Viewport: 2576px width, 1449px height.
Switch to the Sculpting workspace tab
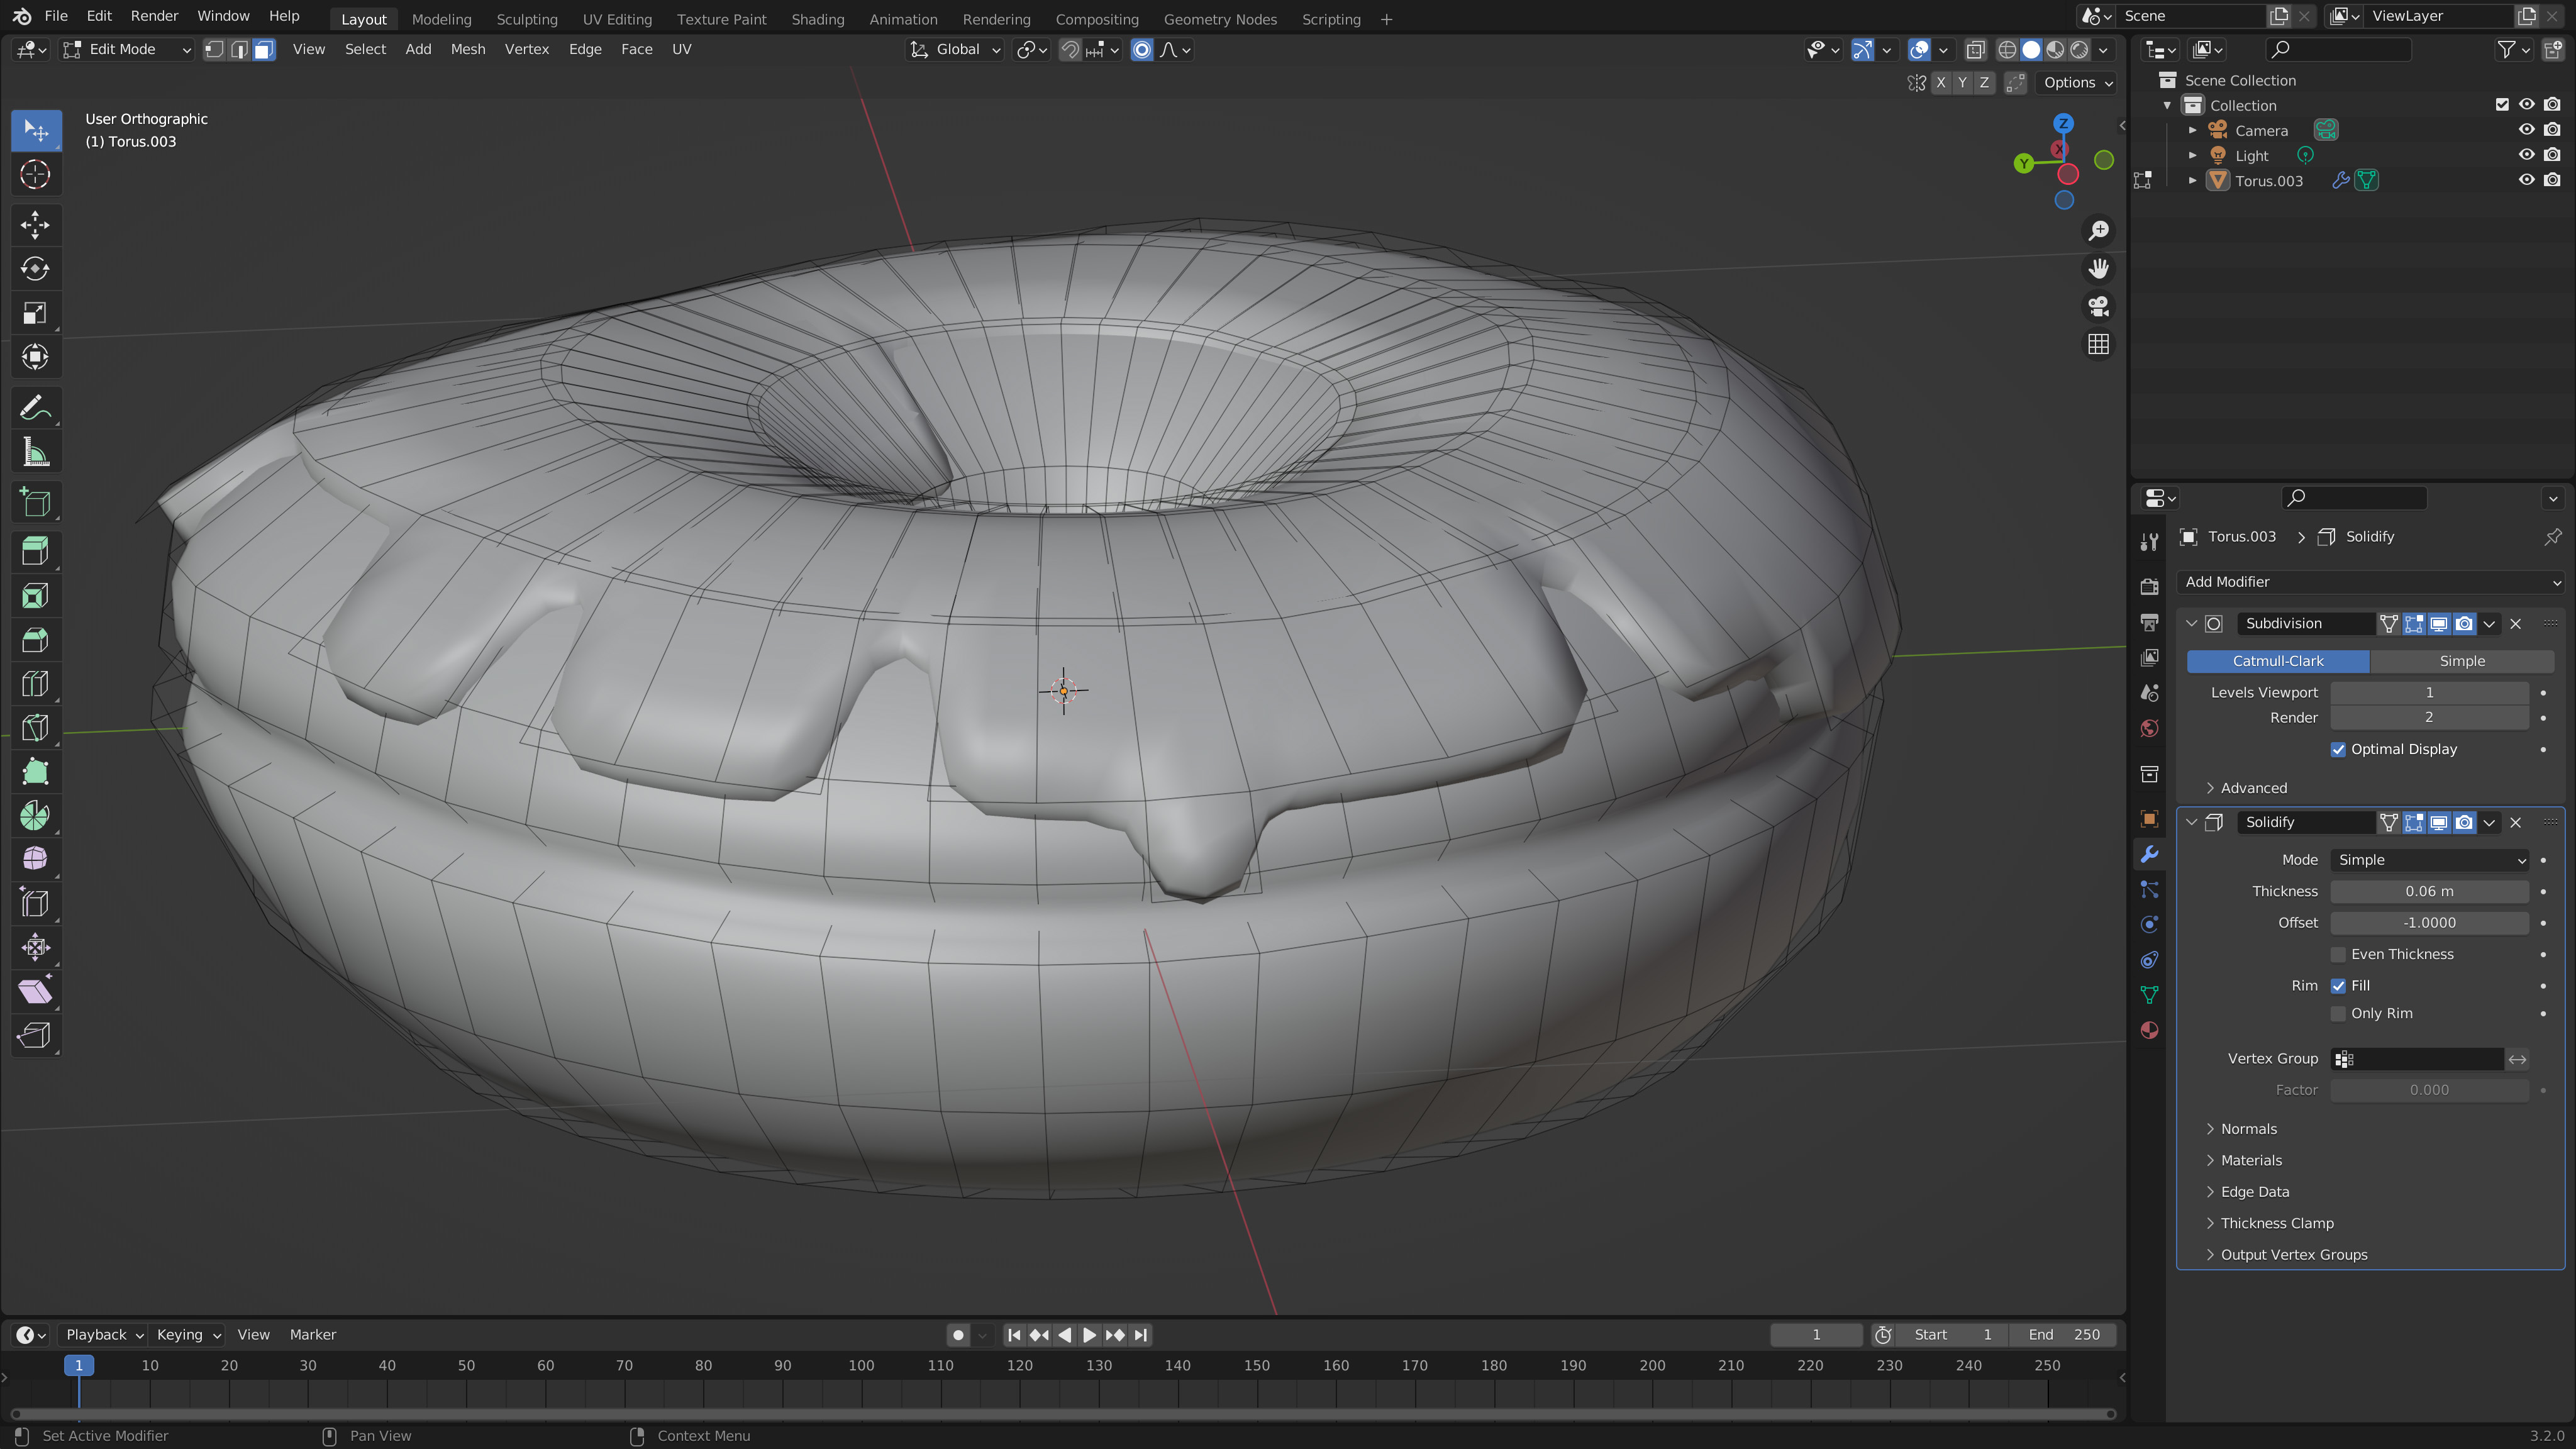pos(526,19)
